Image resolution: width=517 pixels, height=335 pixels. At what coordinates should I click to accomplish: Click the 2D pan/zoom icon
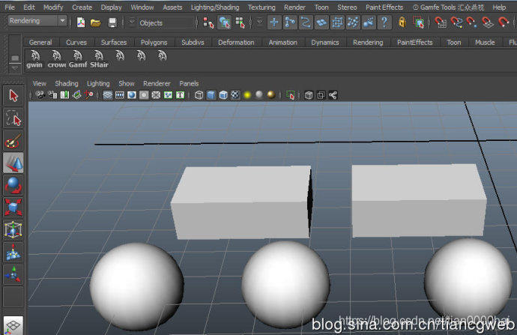coord(89,95)
